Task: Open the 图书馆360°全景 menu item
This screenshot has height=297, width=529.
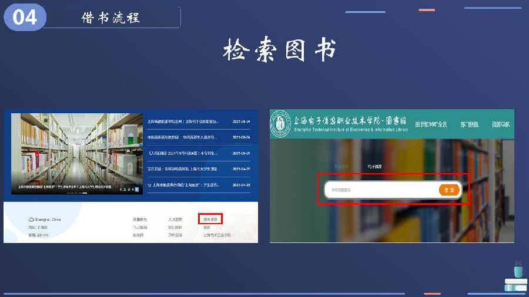Action: pos(431,124)
